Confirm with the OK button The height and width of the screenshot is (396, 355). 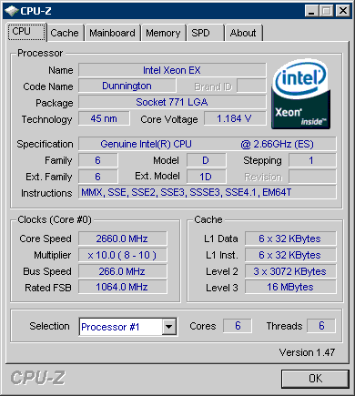click(x=315, y=379)
